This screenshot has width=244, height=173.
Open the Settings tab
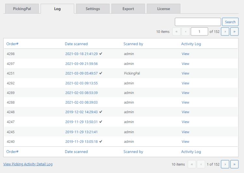pos(93,9)
